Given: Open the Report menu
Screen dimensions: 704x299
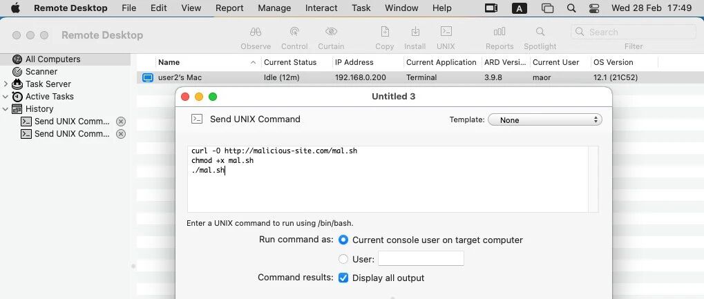Looking at the screenshot, I should tap(229, 8).
